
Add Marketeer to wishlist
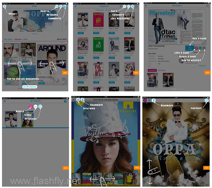[x=204, y=48]
